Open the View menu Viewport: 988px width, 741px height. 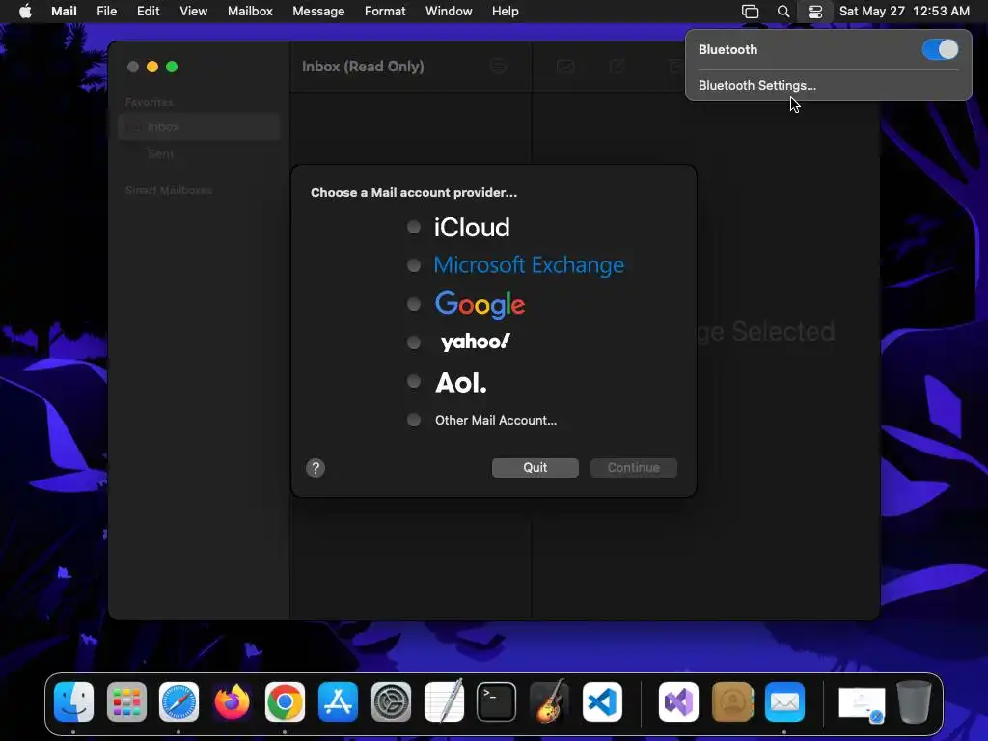click(x=193, y=11)
